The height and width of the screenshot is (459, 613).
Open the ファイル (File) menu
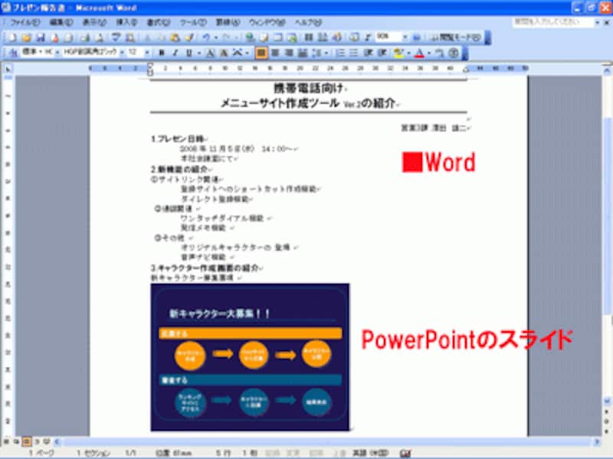25,22
